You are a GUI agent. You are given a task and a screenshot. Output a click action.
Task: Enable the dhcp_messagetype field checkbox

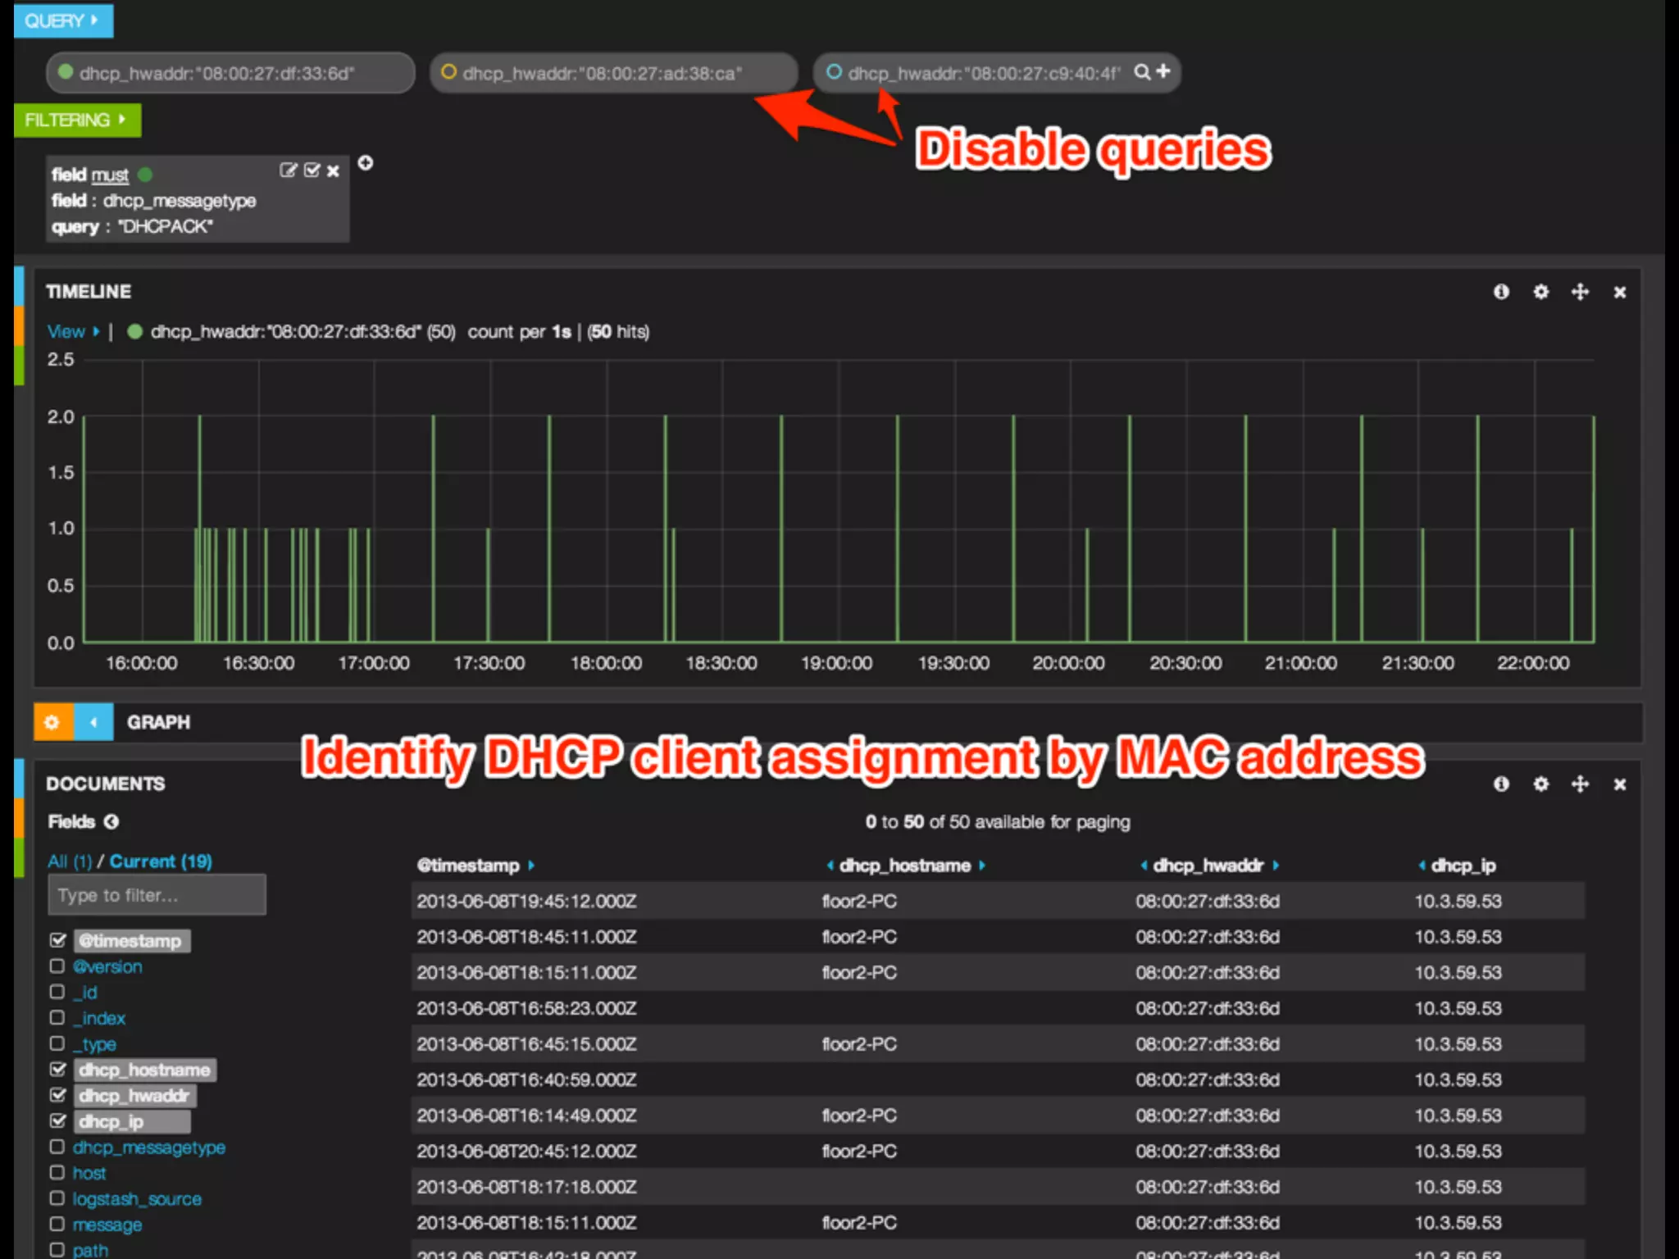57,1147
